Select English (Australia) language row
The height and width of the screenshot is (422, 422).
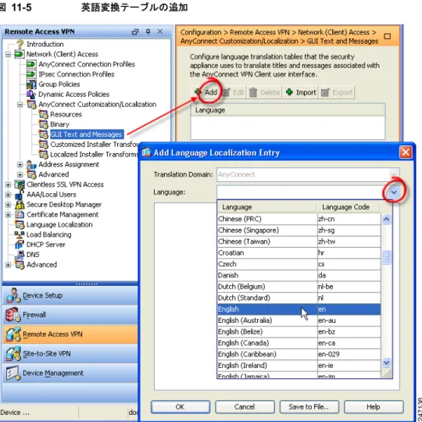coord(299,320)
